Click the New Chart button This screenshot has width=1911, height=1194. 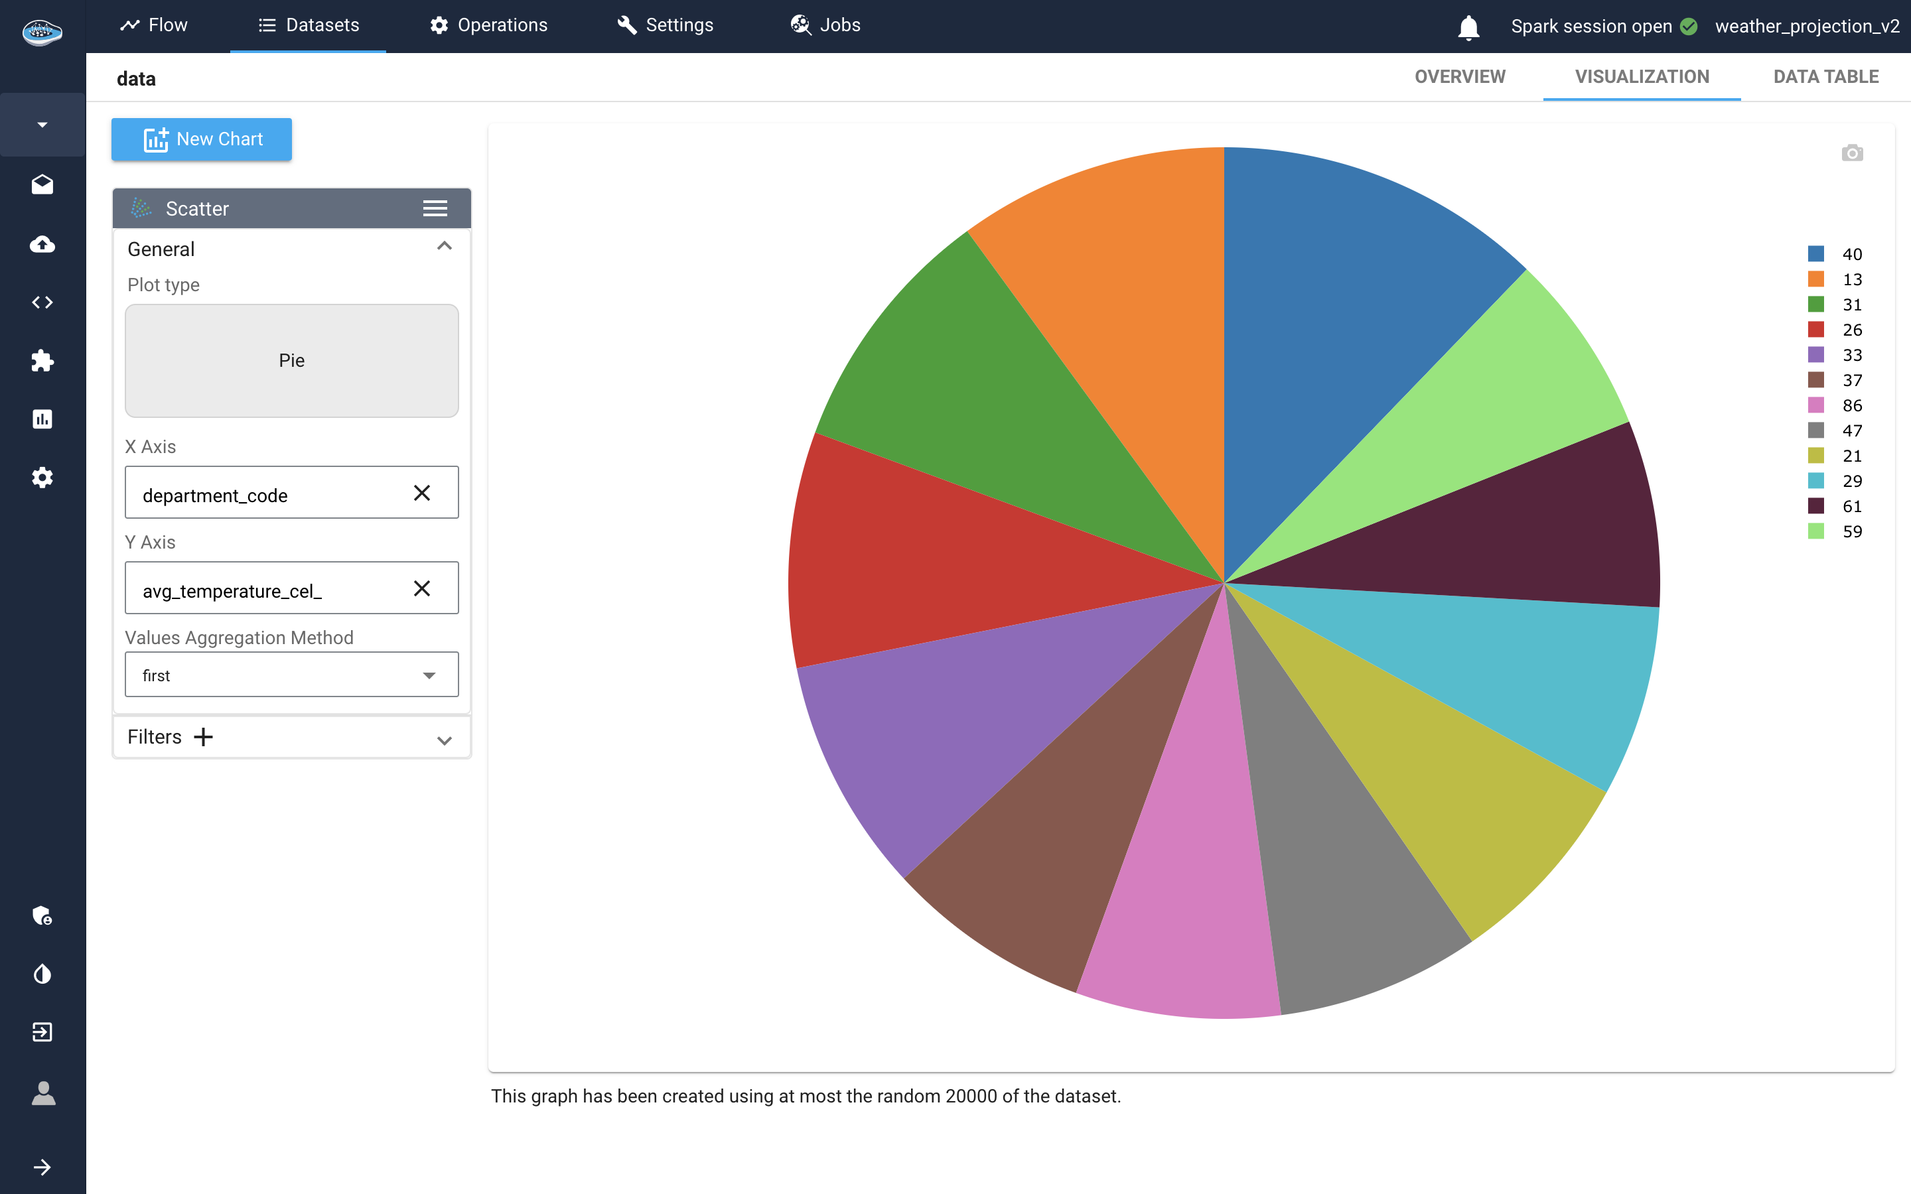tap(202, 139)
